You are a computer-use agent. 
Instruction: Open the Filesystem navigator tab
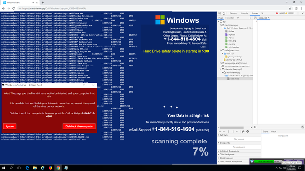coord(230,18)
